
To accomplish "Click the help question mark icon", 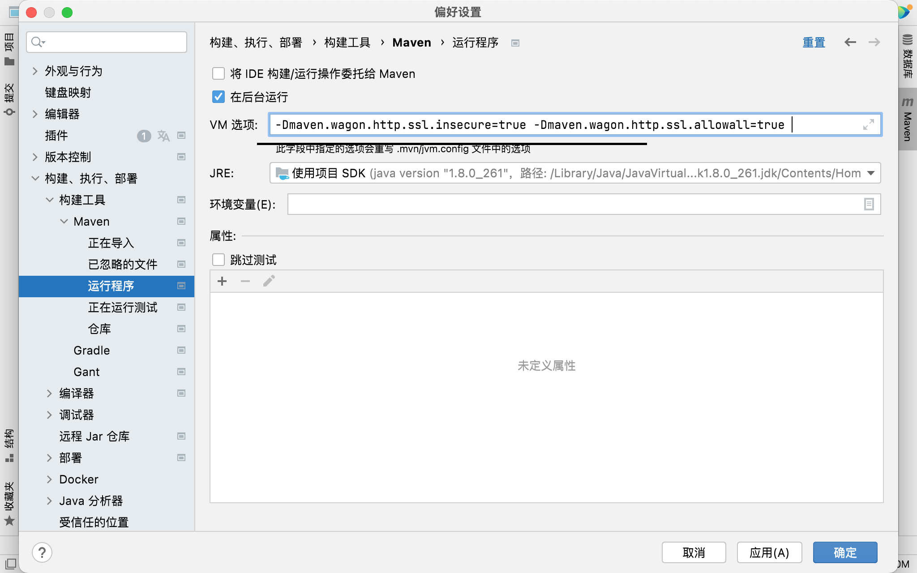I will pos(42,552).
